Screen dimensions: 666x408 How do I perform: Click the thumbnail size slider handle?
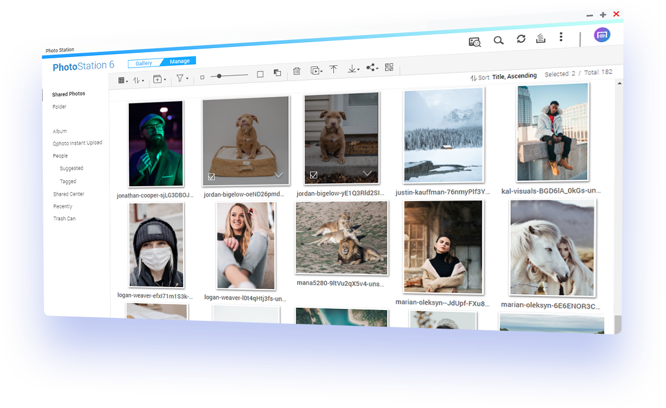(219, 76)
